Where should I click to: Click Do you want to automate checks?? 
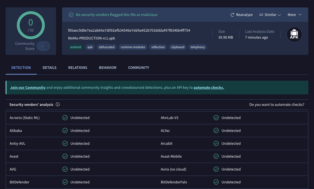(x=277, y=105)
